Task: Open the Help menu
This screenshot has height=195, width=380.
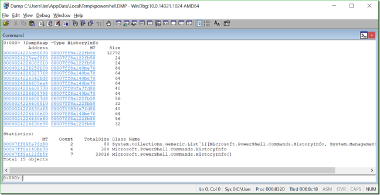Action: [78, 15]
